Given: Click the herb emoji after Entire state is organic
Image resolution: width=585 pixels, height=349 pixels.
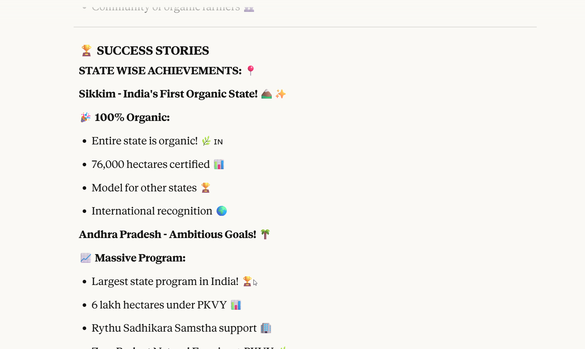Looking at the screenshot, I should (206, 141).
